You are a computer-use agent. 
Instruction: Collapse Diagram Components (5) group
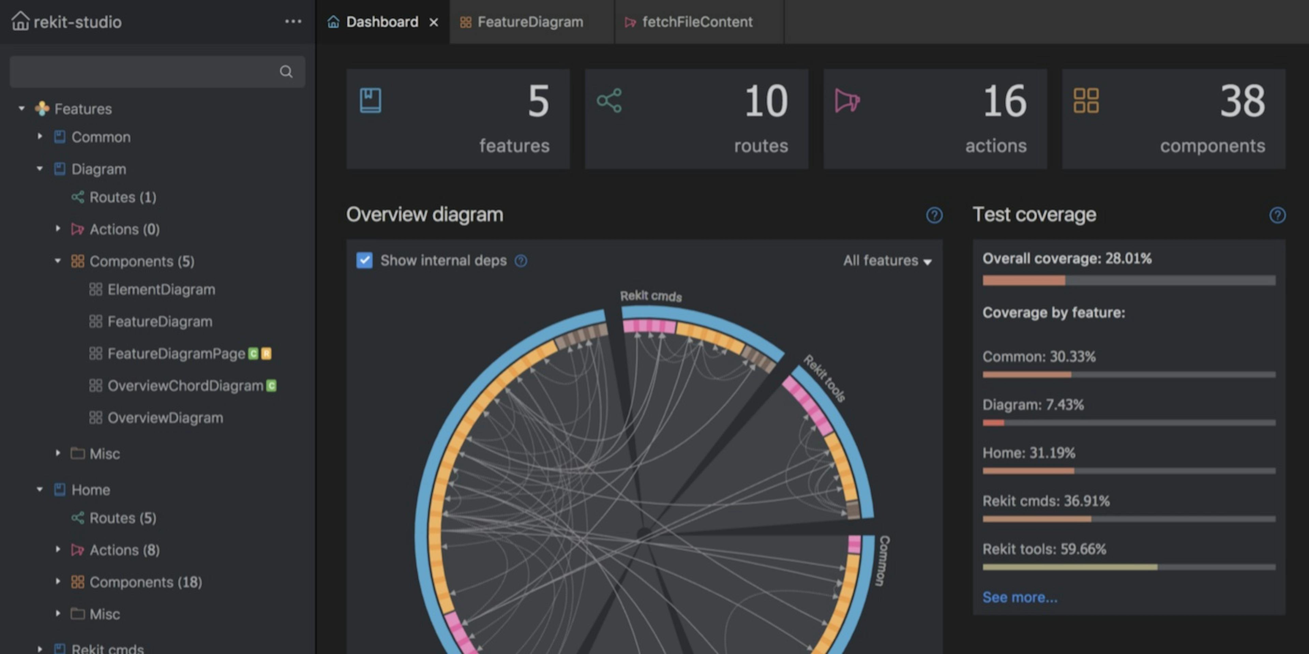click(x=58, y=261)
